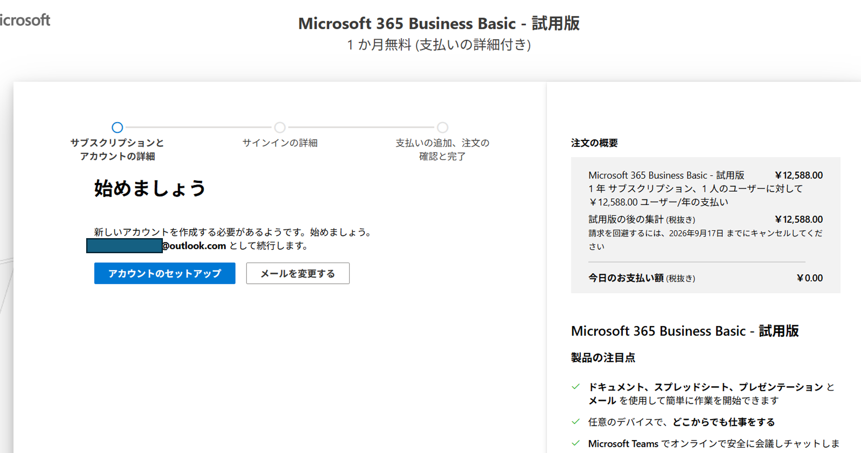
Task: Click the 1 年 サブスクリプション description line
Action: coord(696,195)
